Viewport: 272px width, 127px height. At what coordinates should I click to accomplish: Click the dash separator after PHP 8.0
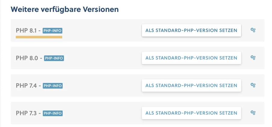coord(41,58)
